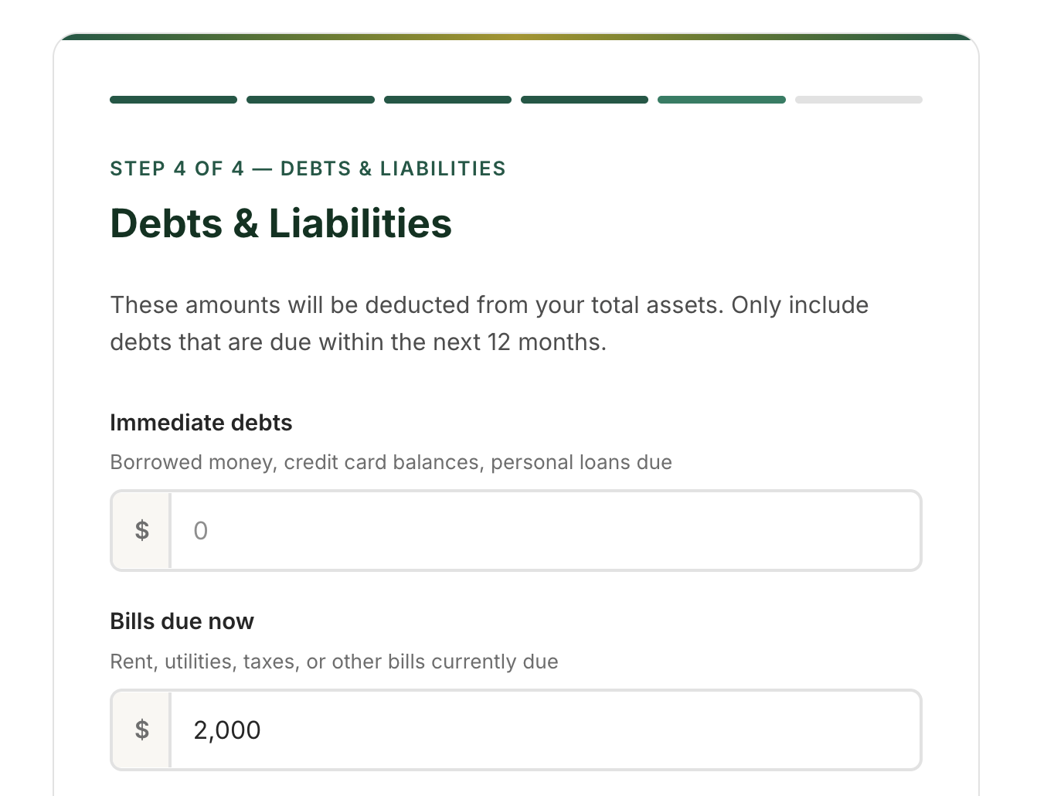Click the fourth progress bar segment

pos(584,99)
